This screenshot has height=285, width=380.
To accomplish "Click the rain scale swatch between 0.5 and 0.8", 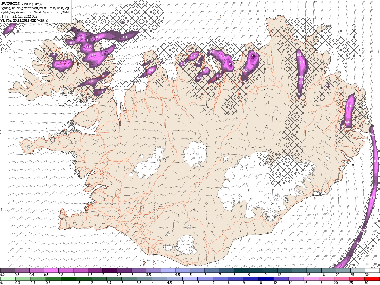I will coord(38,279).
